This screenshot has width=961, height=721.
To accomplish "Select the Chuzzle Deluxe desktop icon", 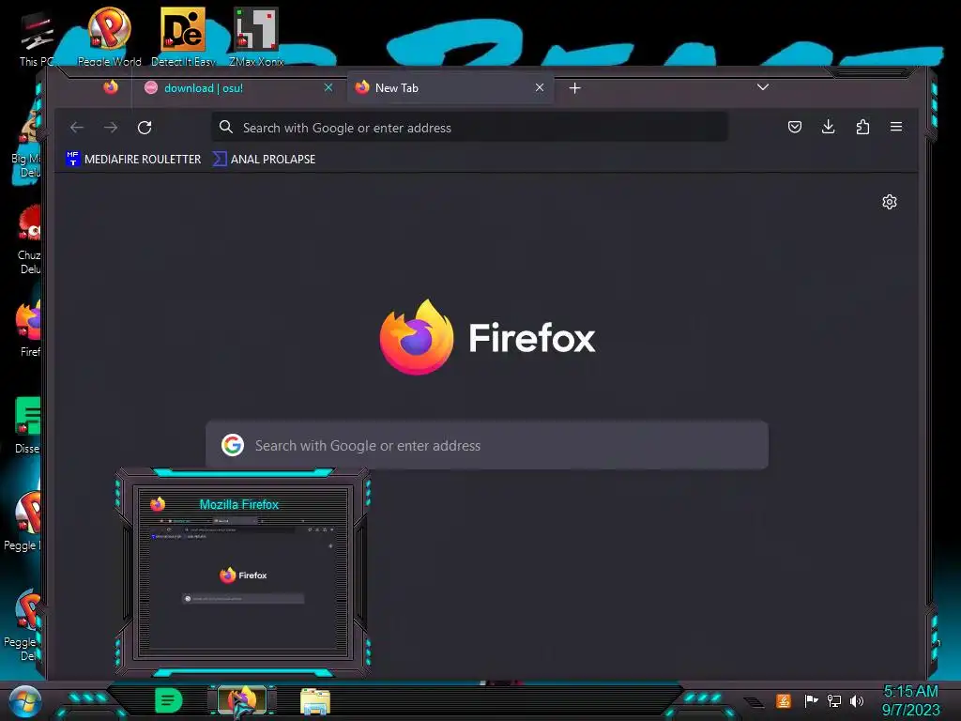I will pos(29,240).
